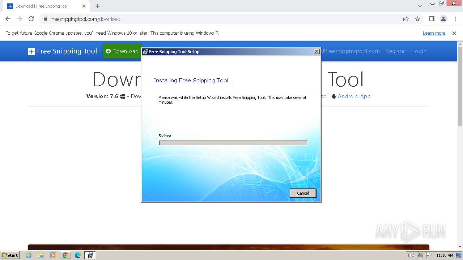Click the Setup dialog title bar icon

pyautogui.click(x=145, y=52)
